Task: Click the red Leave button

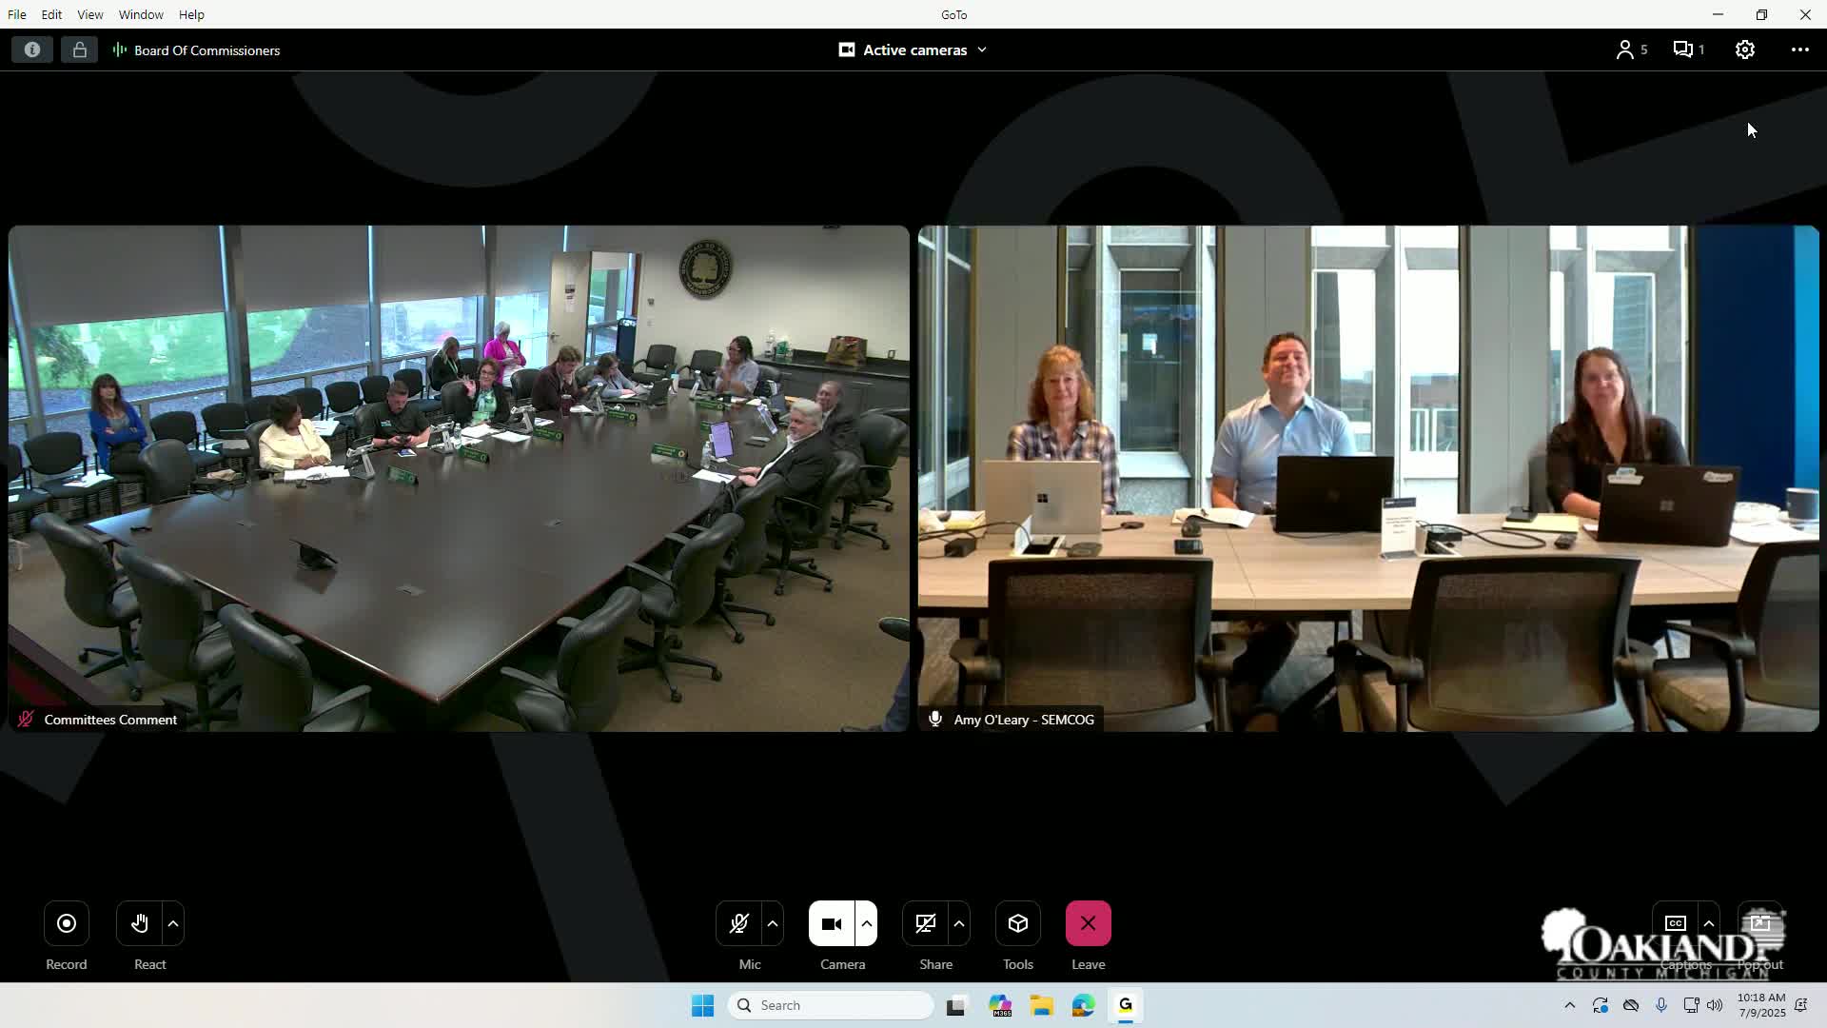Action: tap(1088, 923)
